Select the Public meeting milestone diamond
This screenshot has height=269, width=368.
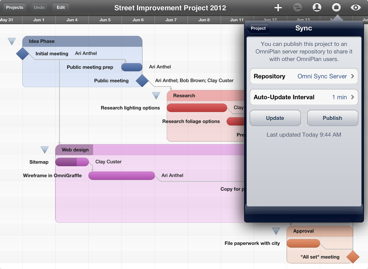(142, 81)
